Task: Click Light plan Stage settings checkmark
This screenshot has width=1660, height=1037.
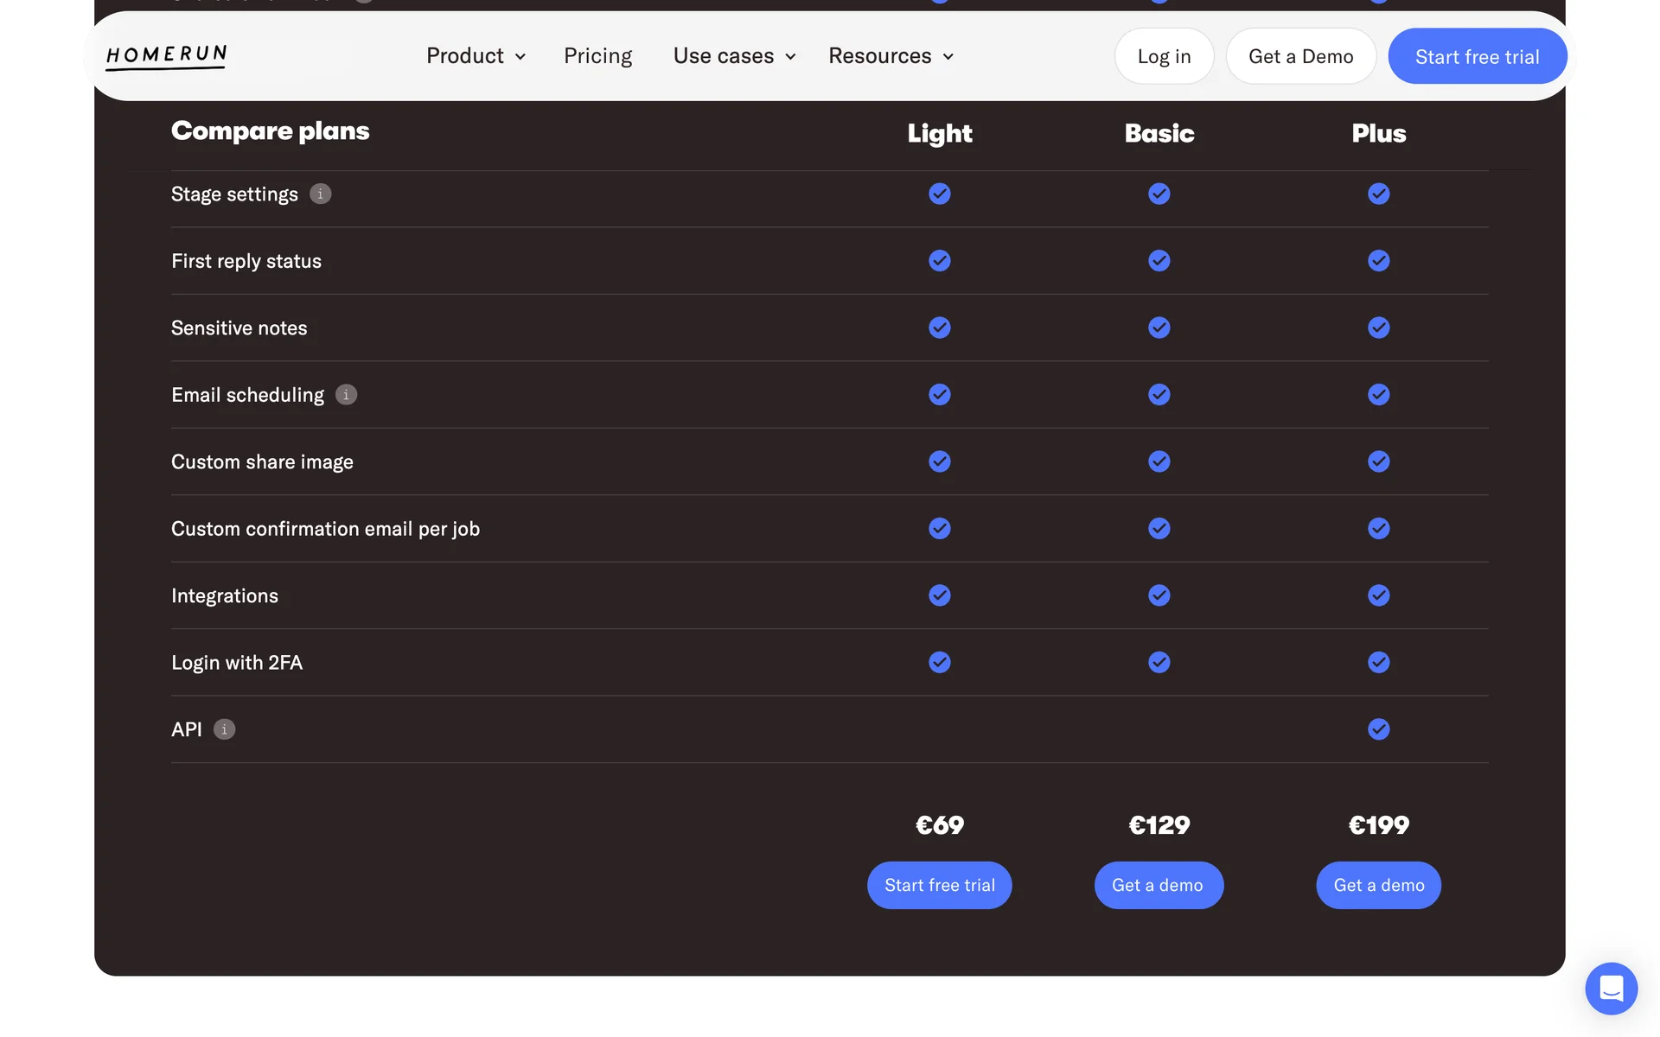Action: click(x=939, y=194)
